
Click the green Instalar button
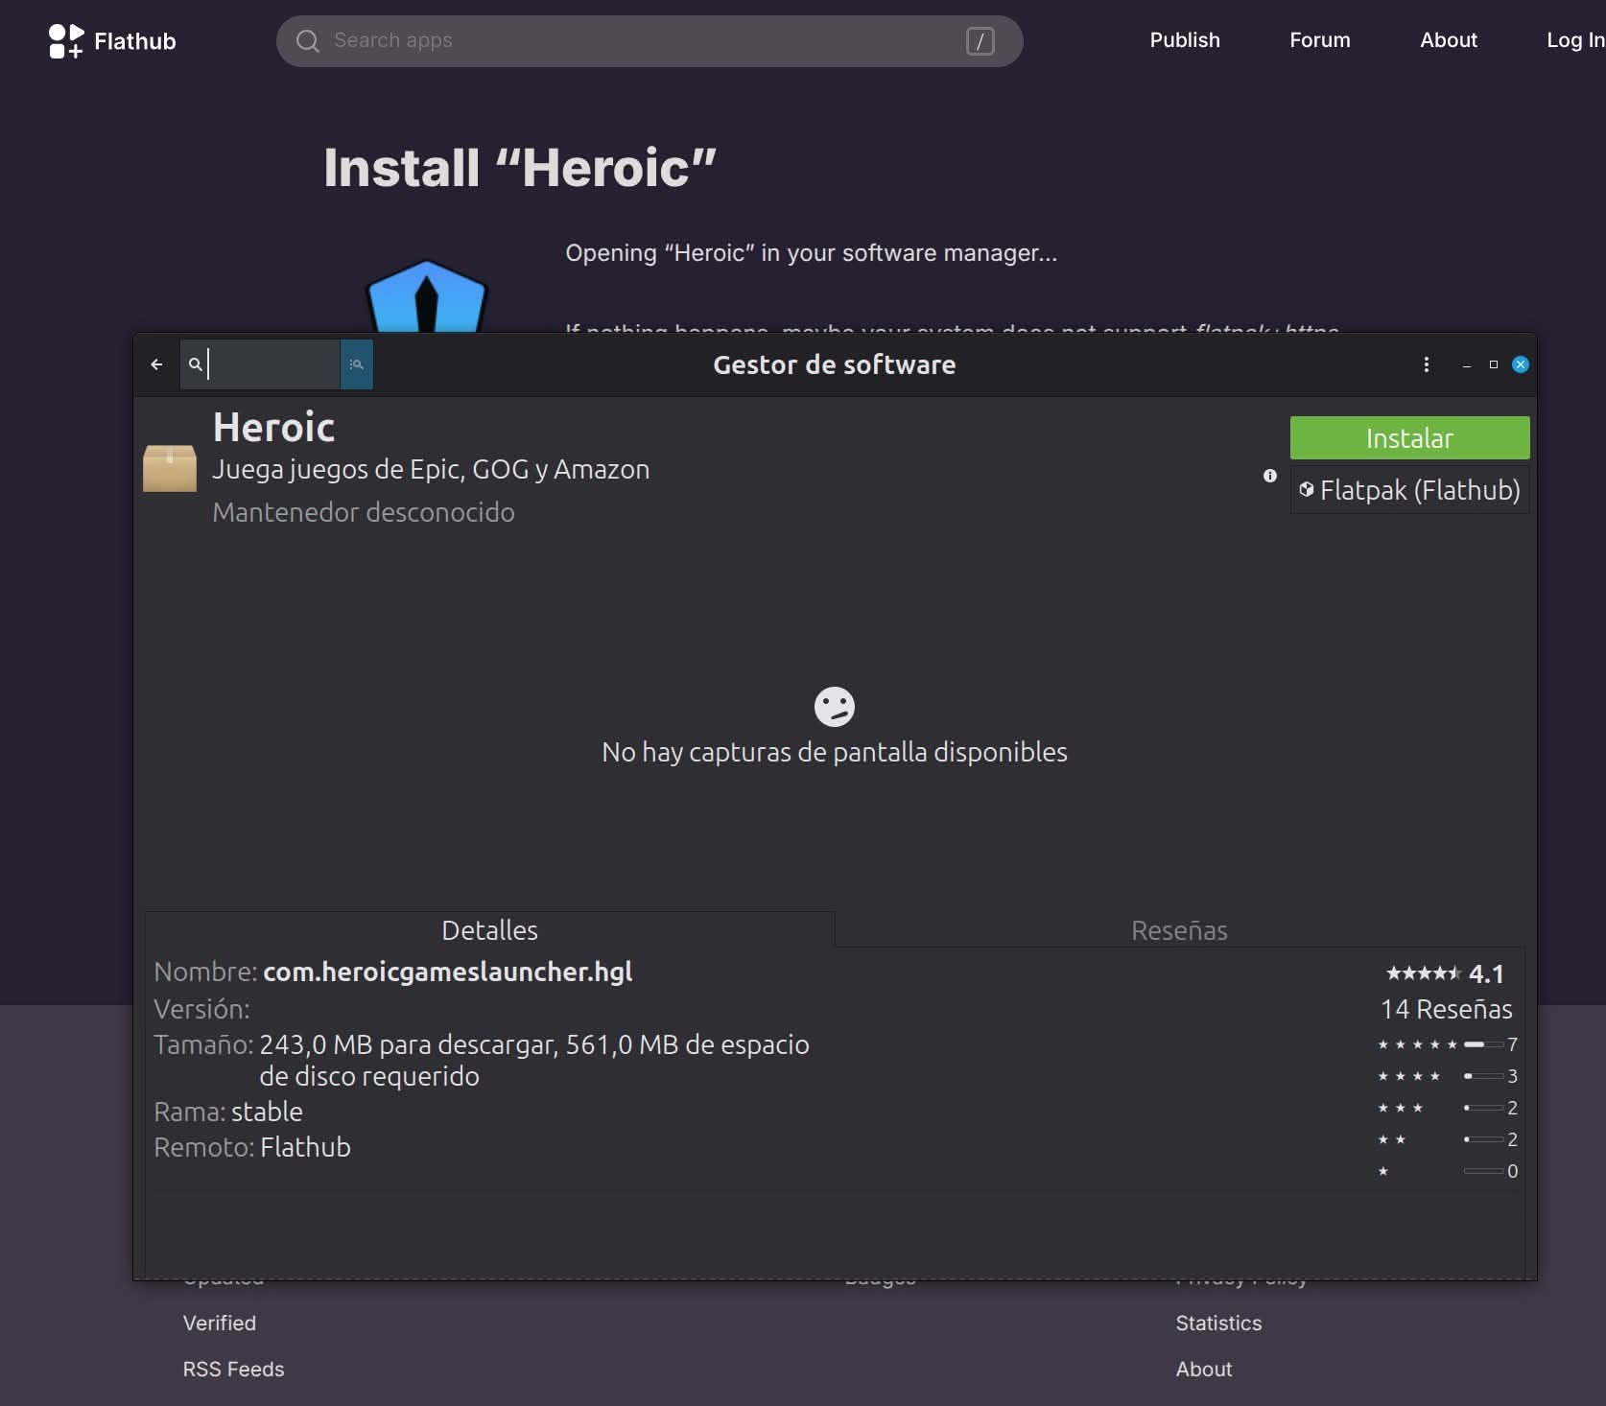click(x=1409, y=437)
